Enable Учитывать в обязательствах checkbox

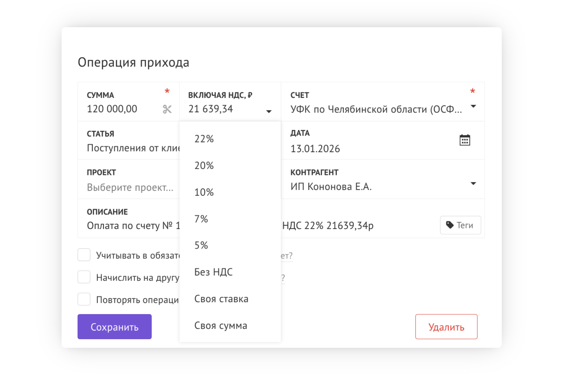[x=84, y=255]
